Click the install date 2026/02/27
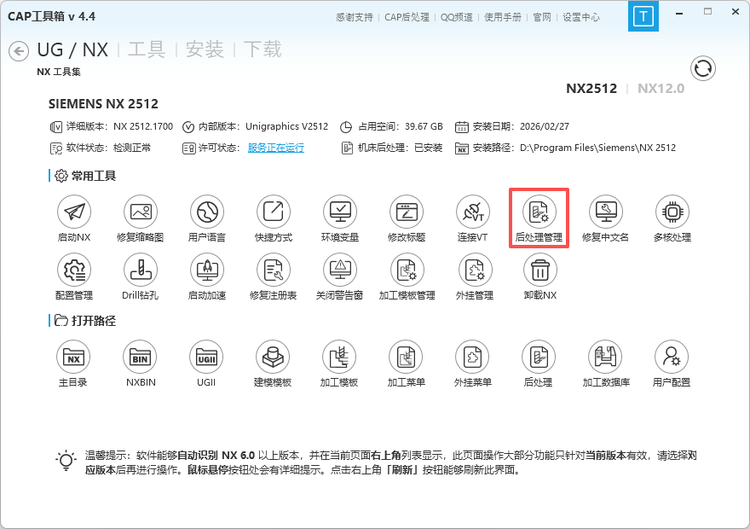The width and height of the screenshot is (750, 529). click(545, 126)
